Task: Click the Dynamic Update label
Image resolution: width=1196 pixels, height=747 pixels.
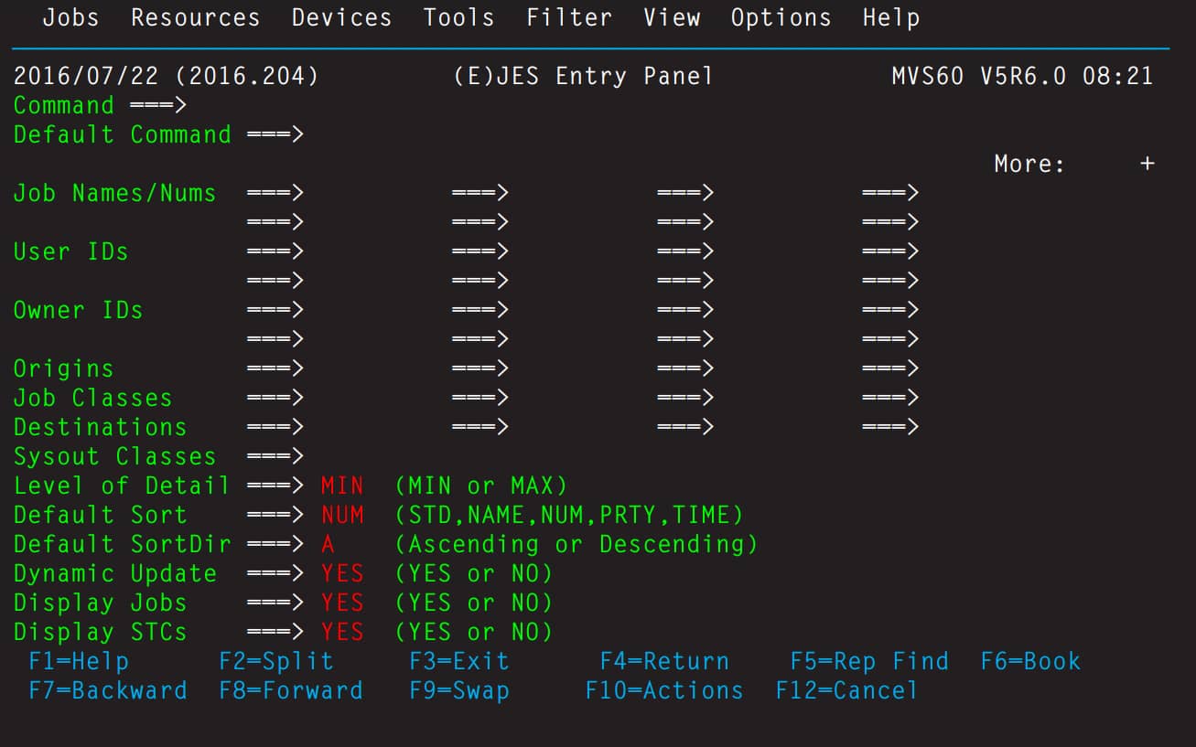Action: pos(115,573)
